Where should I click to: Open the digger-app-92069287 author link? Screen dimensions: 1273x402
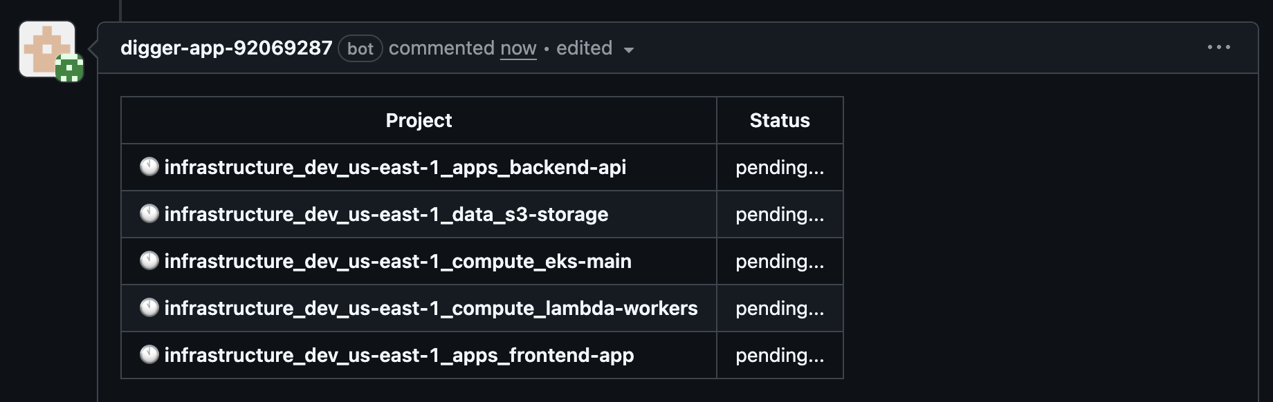pyautogui.click(x=226, y=48)
